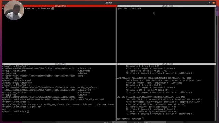This screenshot has width=219, height=123.
Task: Click the 'inet 192.168.8.115' address line
Action: (x=164, y=99)
